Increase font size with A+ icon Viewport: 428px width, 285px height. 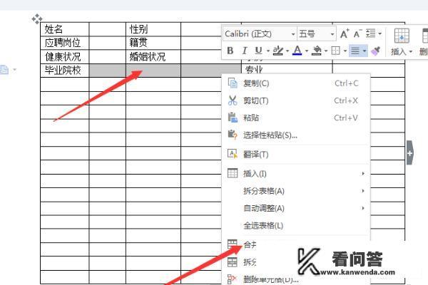point(345,33)
